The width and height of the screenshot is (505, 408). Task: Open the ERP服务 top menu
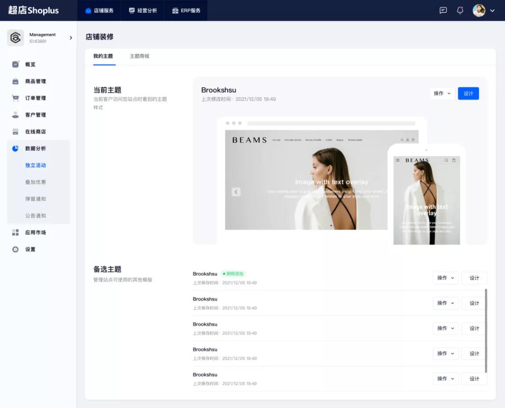pyautogui.click(x=186, y=10)
